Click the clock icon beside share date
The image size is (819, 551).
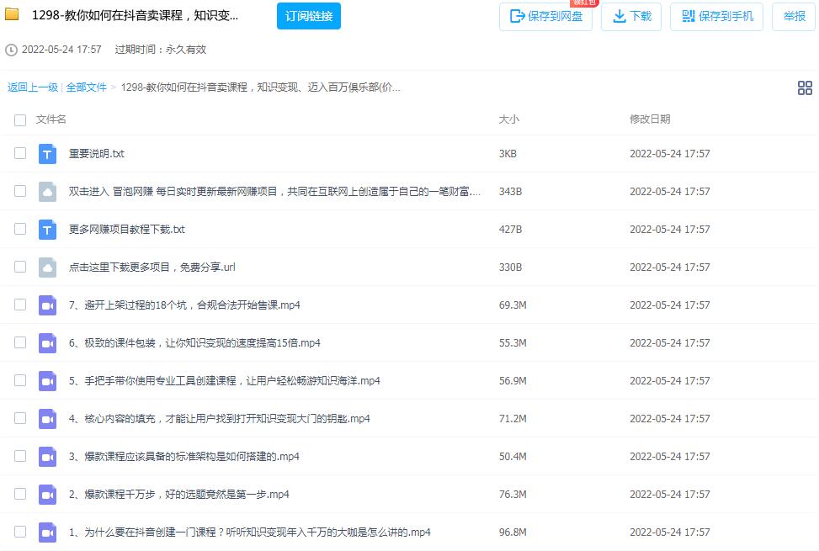pyautogui.click(x=11, y=50)
